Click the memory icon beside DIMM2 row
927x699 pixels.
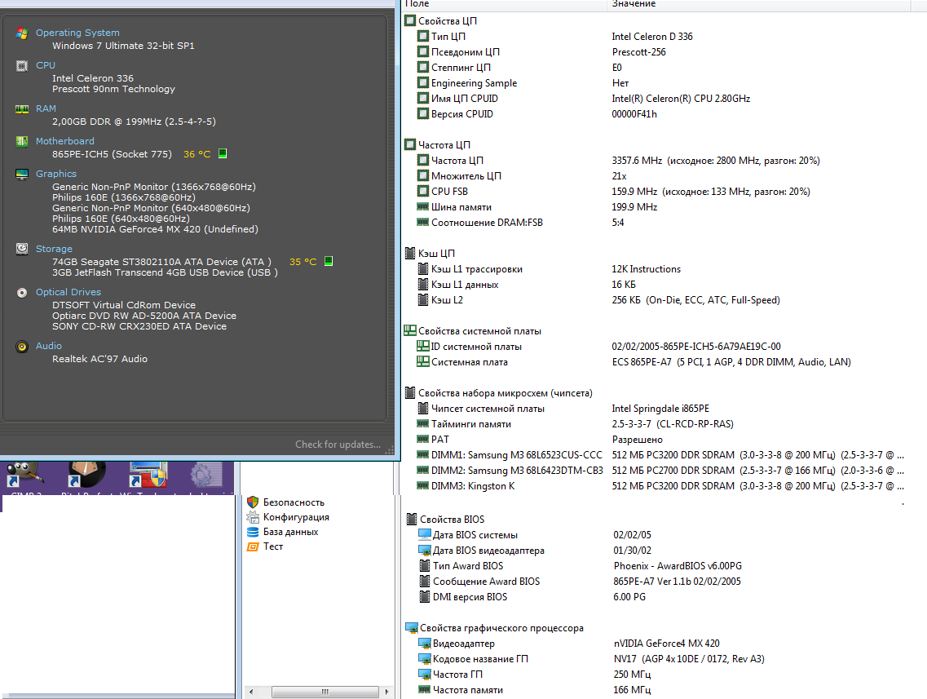click(x=422, y=470)
